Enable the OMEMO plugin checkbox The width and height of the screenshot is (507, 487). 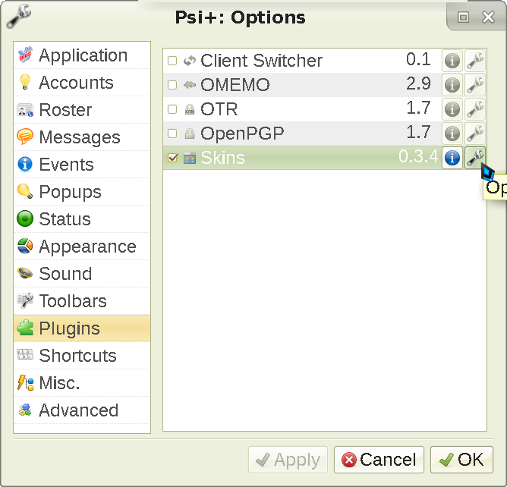pyautogui.click(x=172, y=85)
